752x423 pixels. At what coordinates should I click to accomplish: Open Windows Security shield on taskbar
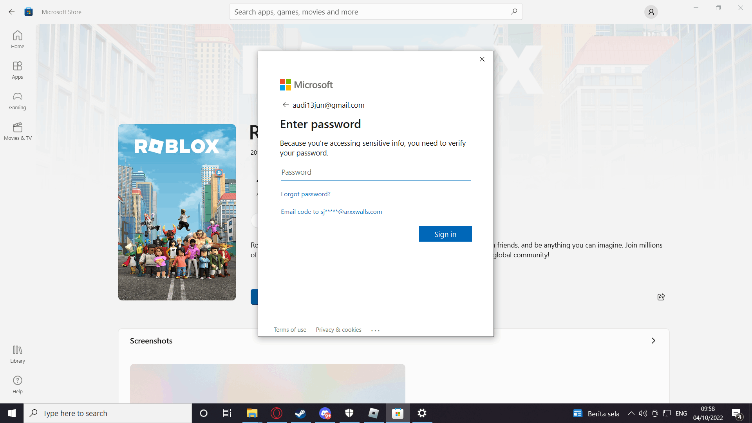349,413
